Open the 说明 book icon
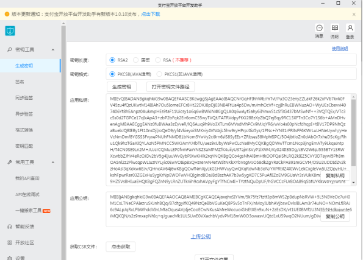Viewport: 363px width, 260px height. pyautogui.click(x=335, y=28)
